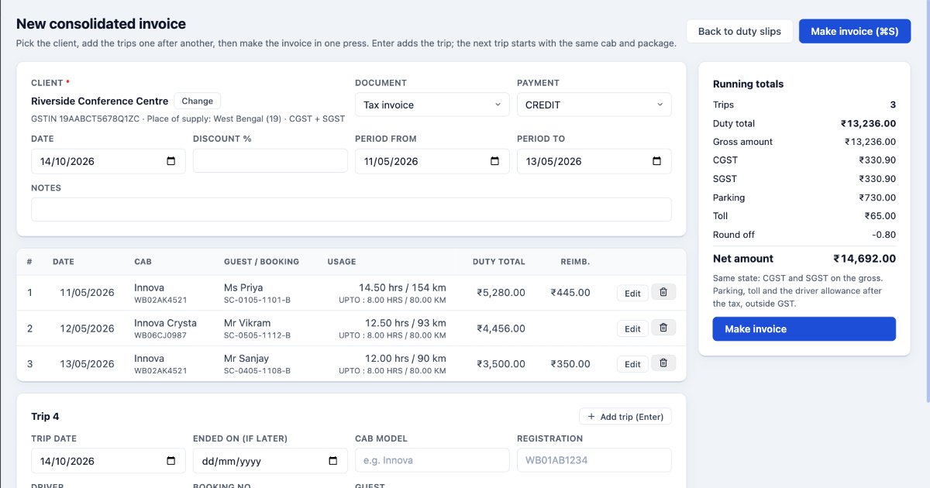
Task: Click the GUEST / BOOKING column header
Action: coord(261,262)
